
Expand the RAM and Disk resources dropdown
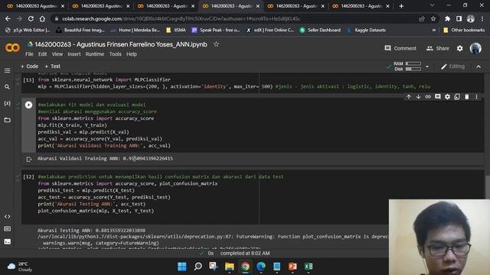click(427, 66)
